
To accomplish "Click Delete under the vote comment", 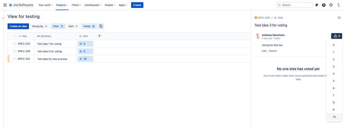I will tap(273, 51).
